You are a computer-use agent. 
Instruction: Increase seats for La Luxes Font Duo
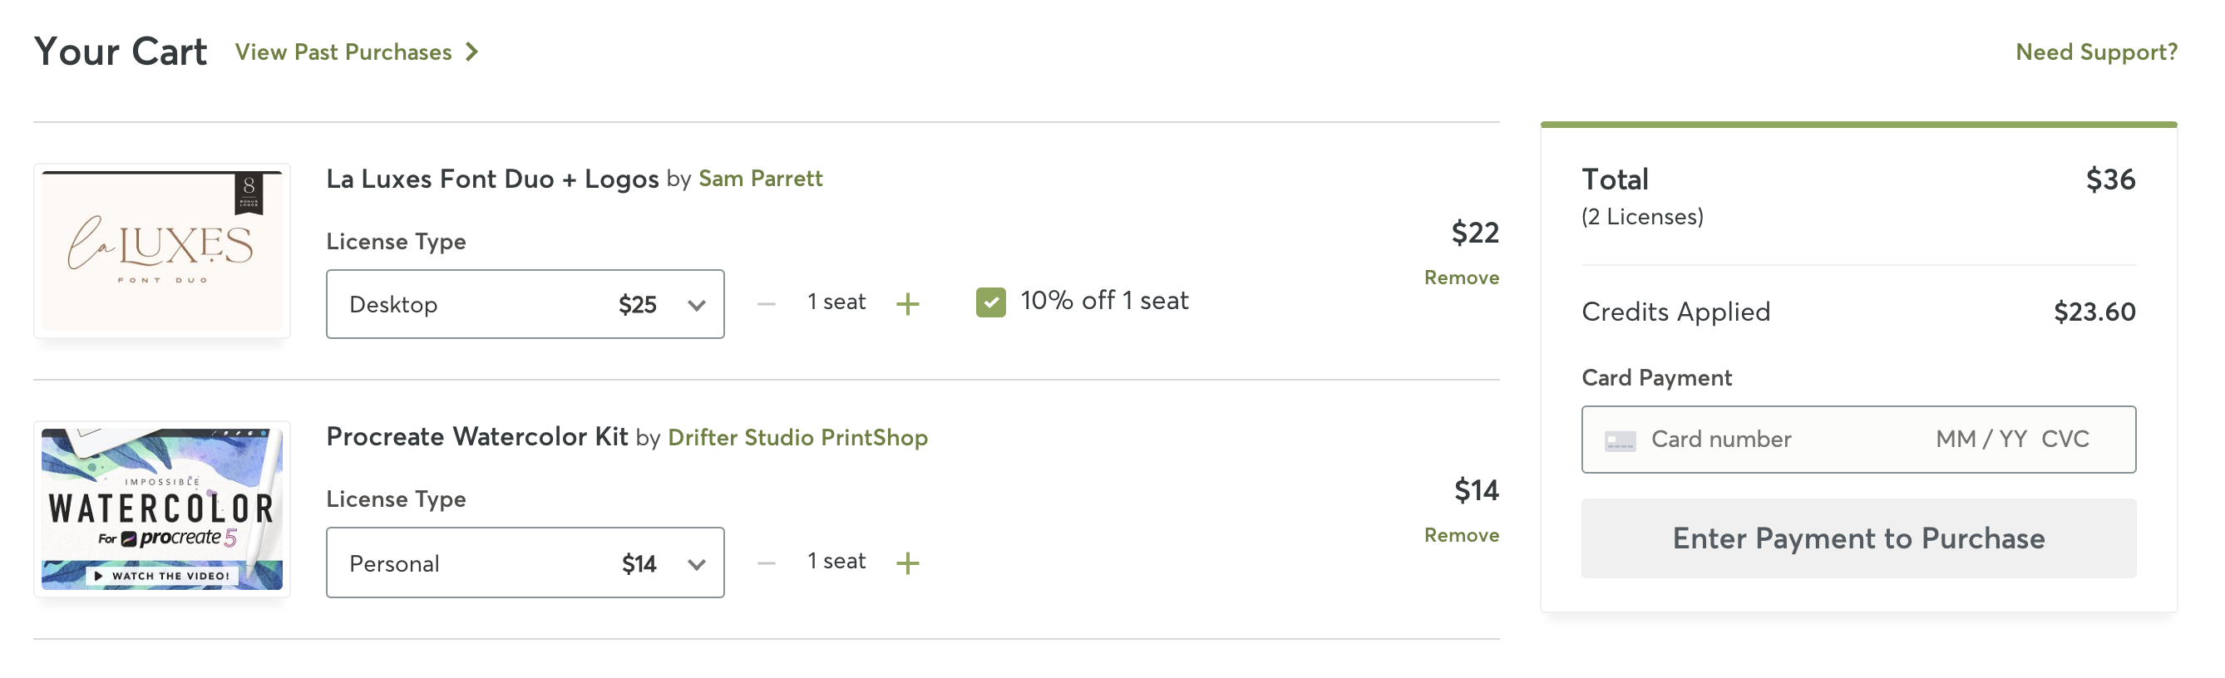tap(907, 303)
